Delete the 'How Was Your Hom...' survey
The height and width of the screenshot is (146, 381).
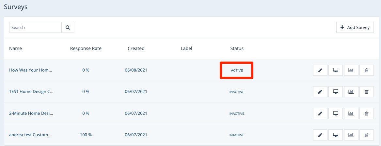pyautogui.click(x=367, y=70)
